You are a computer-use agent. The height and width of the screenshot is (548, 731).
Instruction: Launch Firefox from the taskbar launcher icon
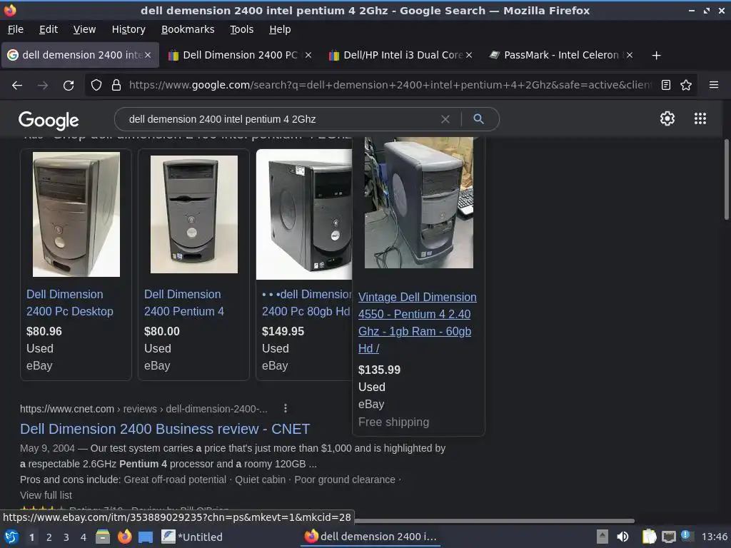tap(124, 537)
